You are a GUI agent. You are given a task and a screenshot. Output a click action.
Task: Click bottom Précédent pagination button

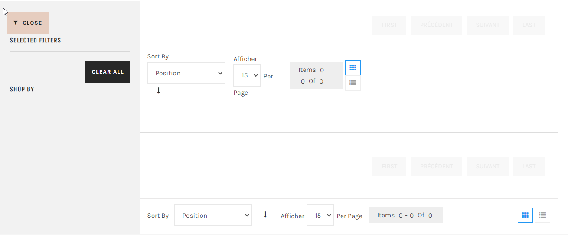[436, 167]
